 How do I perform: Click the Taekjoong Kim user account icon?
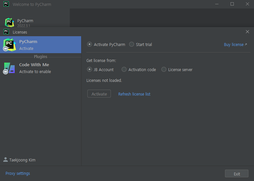pyautogui.click(x=6, y=159)
